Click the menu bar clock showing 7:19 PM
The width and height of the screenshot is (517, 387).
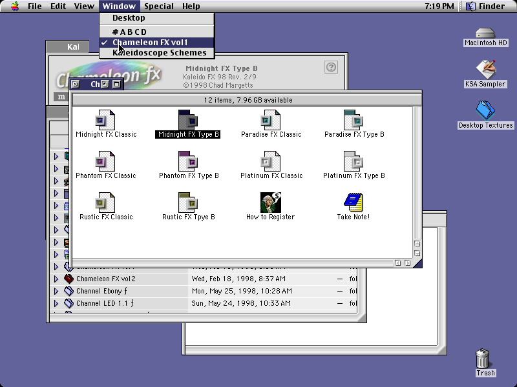coord(439,6)
